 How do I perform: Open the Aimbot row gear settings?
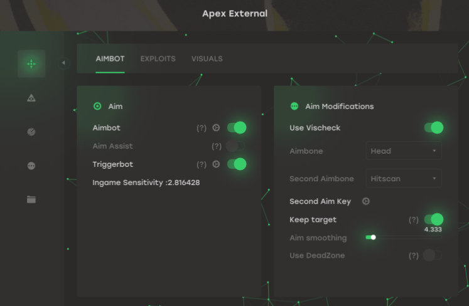point(216,127)
